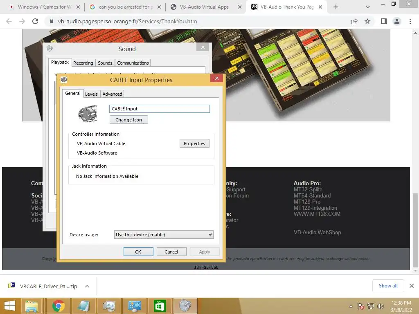Open the Windows Start button
Screen dimensions: 419x314
(10, 306)
